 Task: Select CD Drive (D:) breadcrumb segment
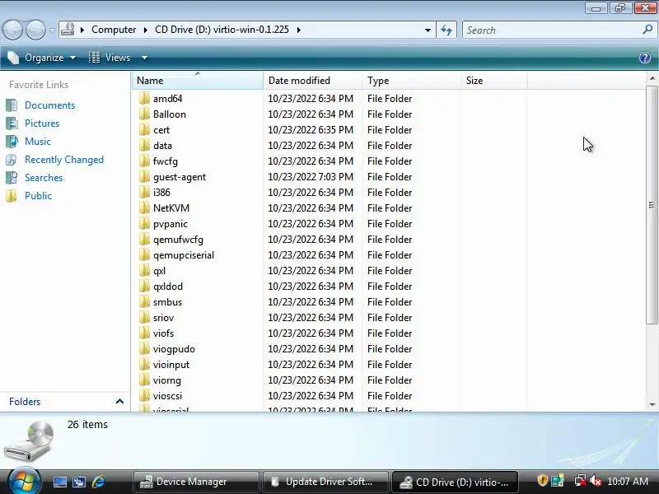coord(222,30)
